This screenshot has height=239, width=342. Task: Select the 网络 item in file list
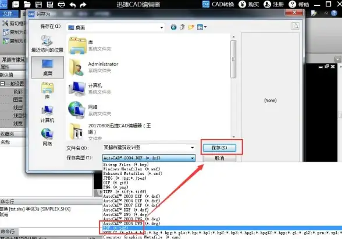pyautogui.click(x=90, y=110)
